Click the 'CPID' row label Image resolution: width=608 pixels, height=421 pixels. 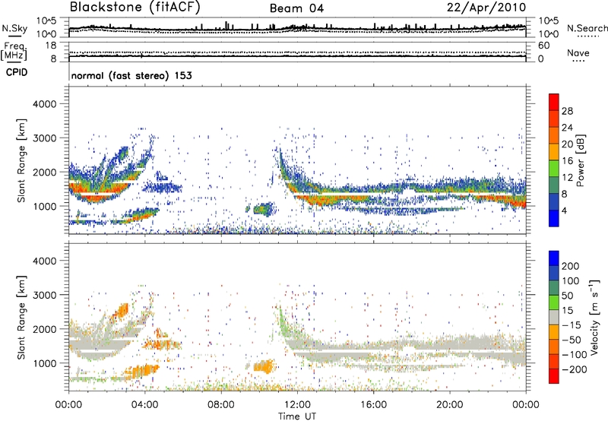(x=17, y=72)
